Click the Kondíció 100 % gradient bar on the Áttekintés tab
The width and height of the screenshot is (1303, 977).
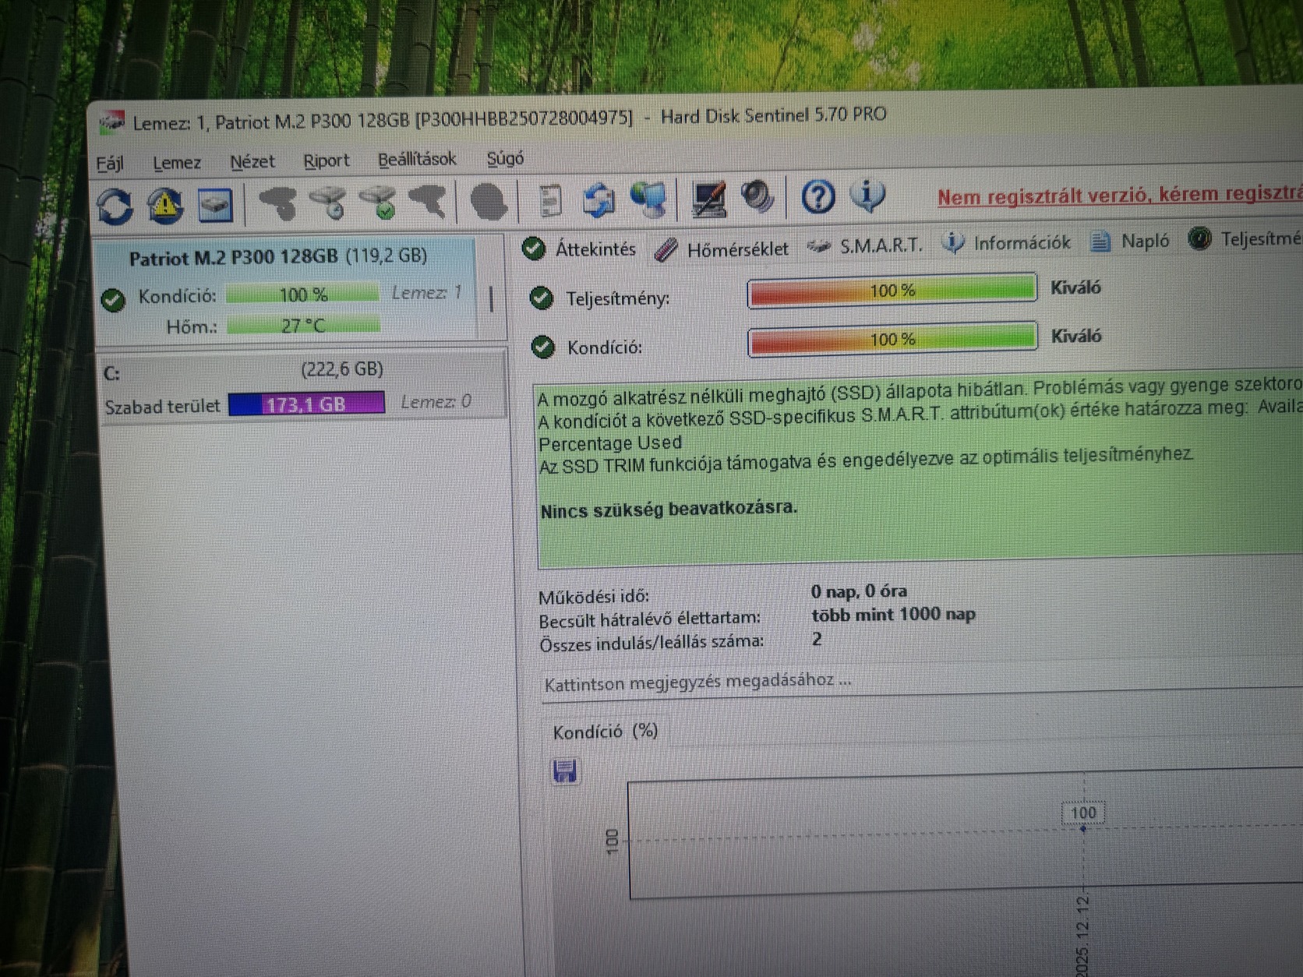[x=893, y=339]
